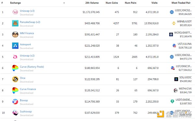This screenshot has width=195, height=121.
Task: Open the Astroport exchange link
Action: point(25,44)
